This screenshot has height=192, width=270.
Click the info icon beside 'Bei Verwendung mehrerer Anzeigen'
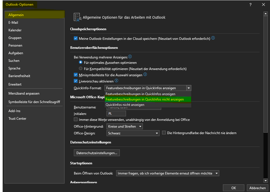(130, 56)
